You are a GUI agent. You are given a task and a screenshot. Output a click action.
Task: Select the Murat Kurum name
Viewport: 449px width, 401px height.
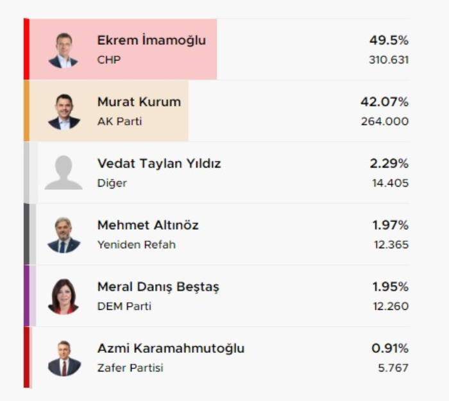point(139,102)
